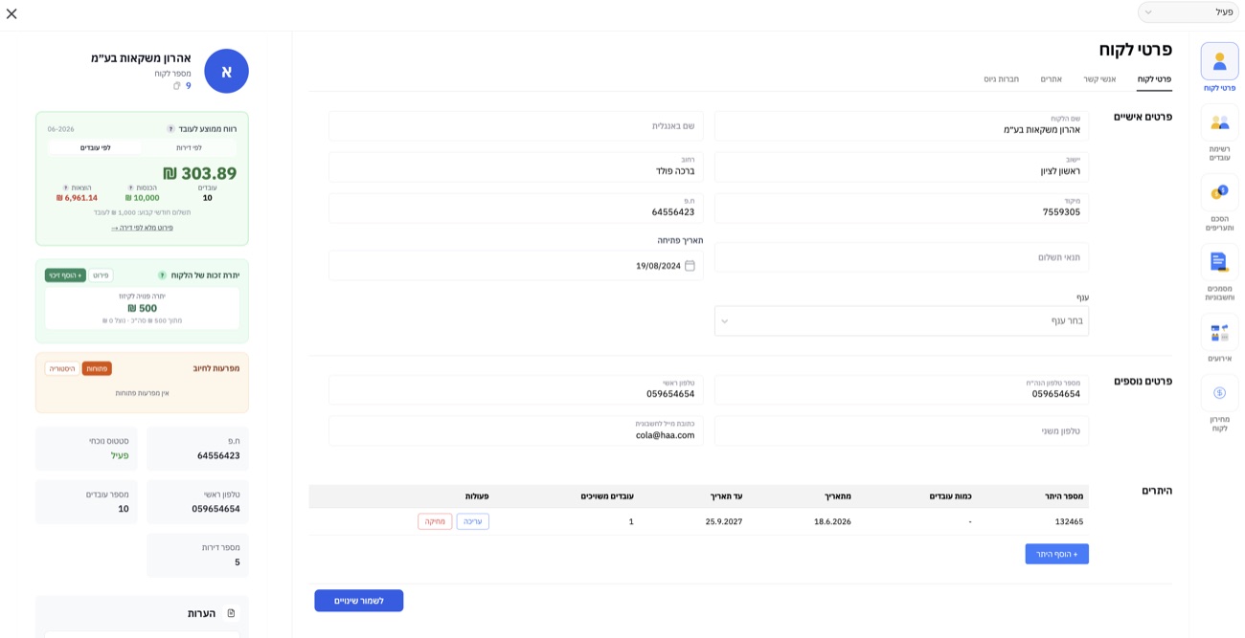This screenshot has width=1245, height=638.
Task: Click עד תאריך column header
Action: [726, 496]
